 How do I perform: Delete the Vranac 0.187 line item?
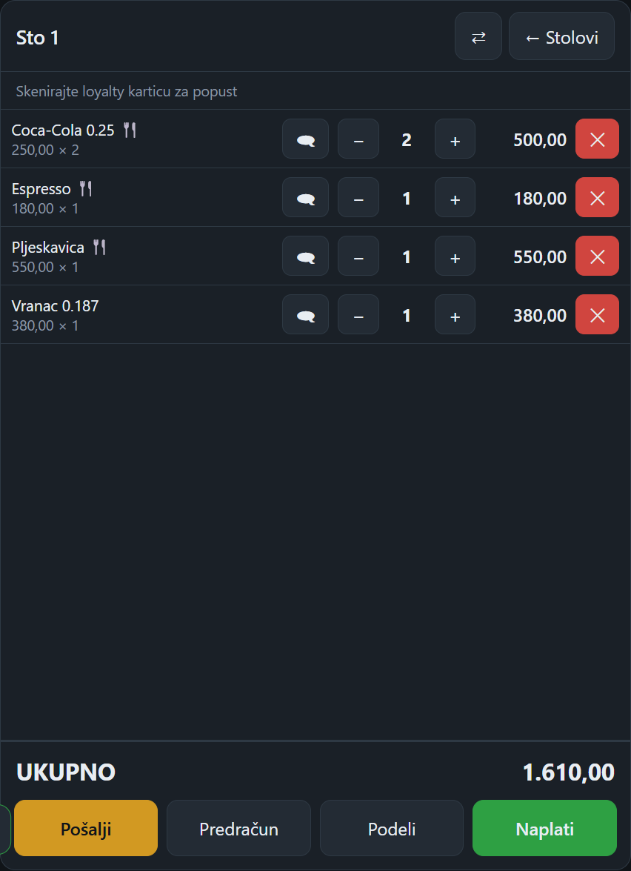tap(597, 314)
